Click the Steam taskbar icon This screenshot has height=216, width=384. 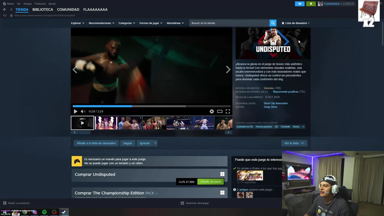[64, 212]
